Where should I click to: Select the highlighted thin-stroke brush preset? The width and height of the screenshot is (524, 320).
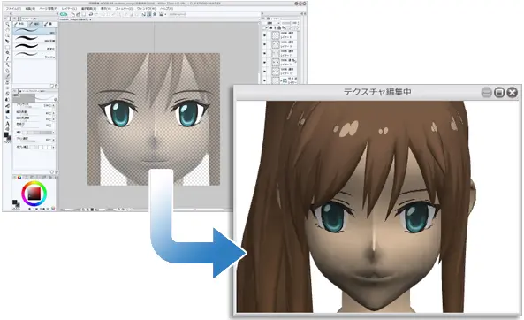tap(34, 31)
